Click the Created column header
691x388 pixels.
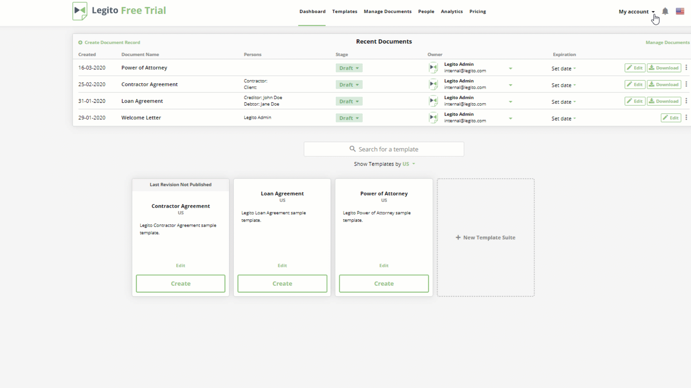coord(87,55)
